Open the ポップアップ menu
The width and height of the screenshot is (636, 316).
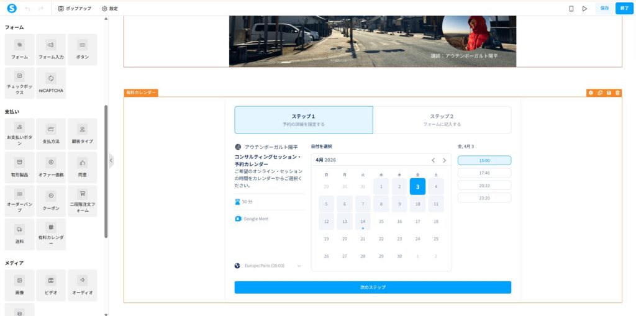75,8
